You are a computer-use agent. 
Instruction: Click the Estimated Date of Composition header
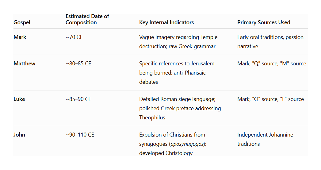(87, 19)
